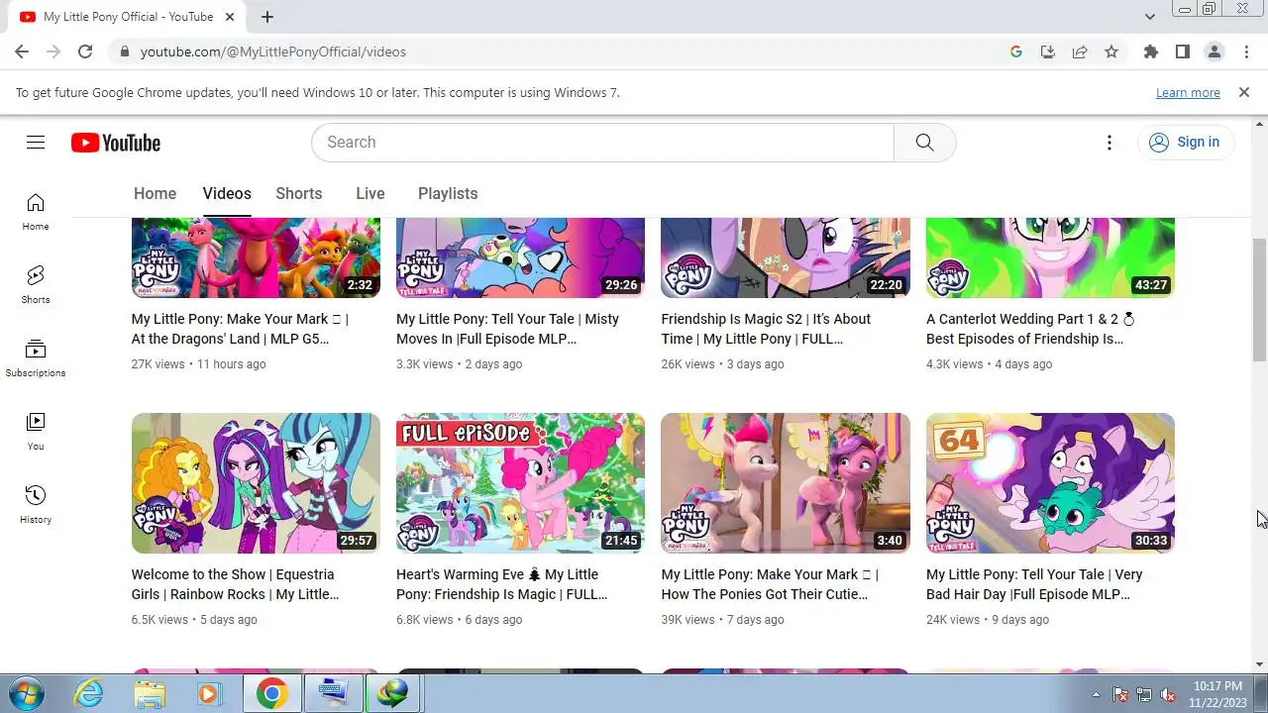The image size is (1268, 713).
Task: Click the page vertical scrollbar thumb
Action: pos(1259,300)
